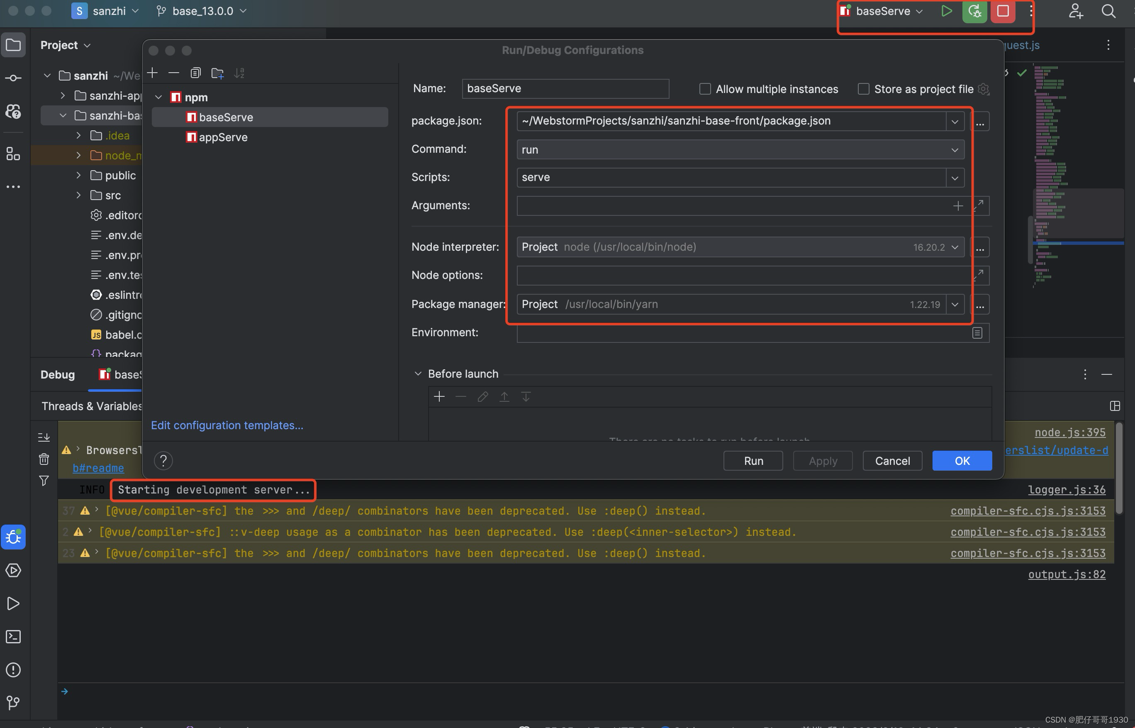
Task: Clear console output with the trash icon
Action: 44,459
